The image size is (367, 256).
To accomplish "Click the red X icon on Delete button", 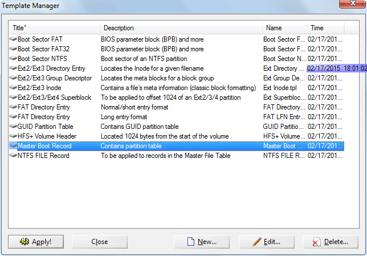I will (316, 242).
